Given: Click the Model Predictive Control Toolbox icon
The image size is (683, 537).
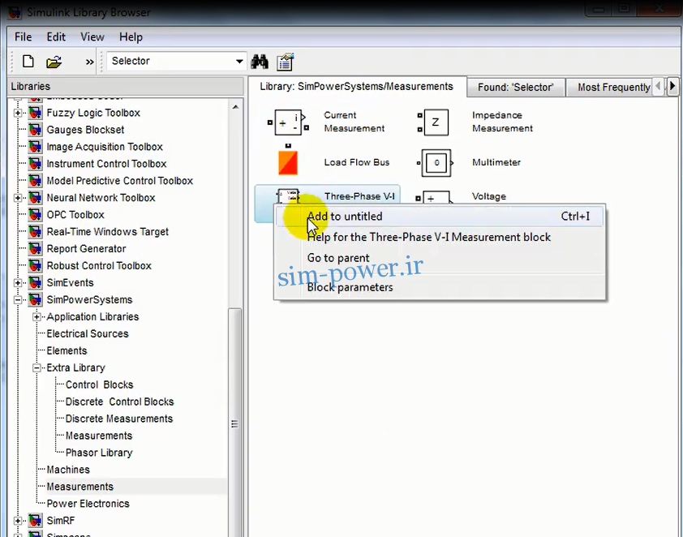Looking at the screenshot, I should (x=35, y=181).
